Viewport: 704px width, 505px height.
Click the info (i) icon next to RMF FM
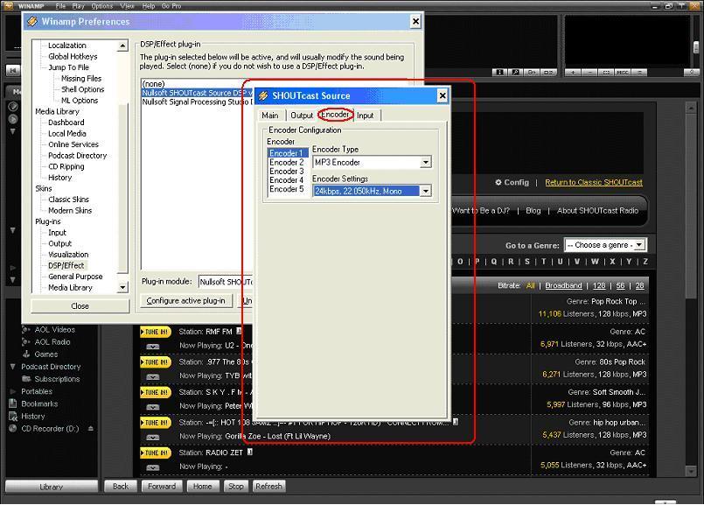(240, 331)
